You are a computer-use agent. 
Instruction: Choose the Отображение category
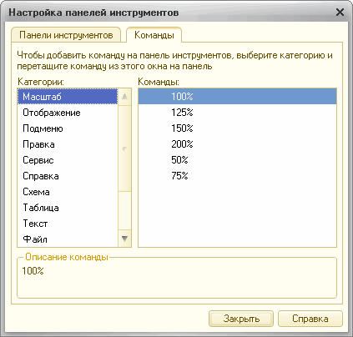[x=68, y=113]
